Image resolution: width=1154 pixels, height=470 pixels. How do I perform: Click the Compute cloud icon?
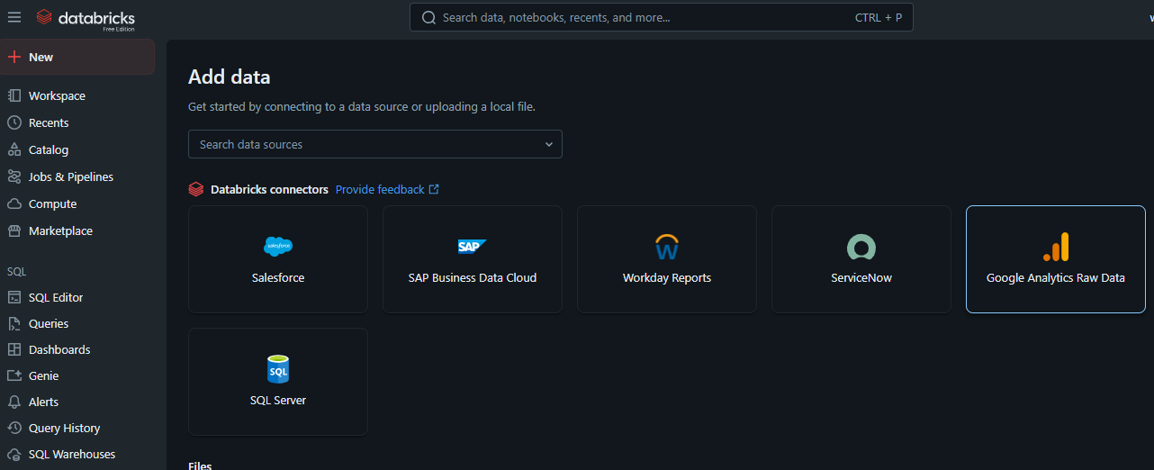pos(14,203)
